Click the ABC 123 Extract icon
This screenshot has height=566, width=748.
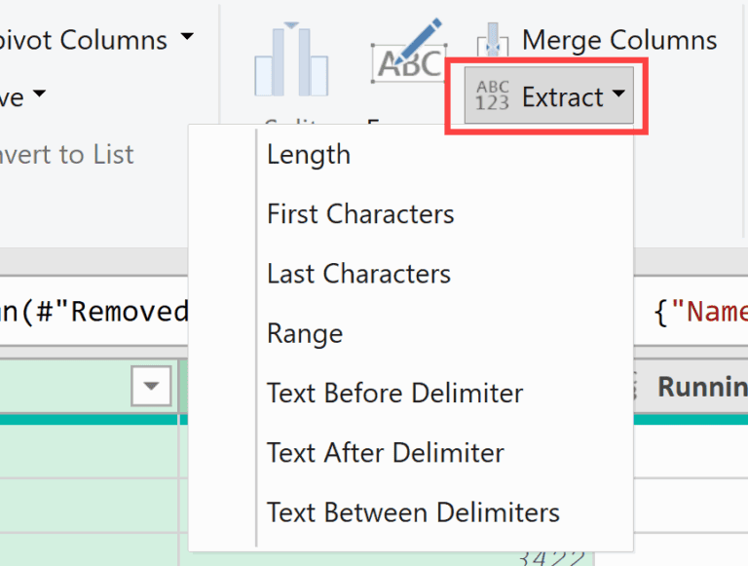(493, 95)
